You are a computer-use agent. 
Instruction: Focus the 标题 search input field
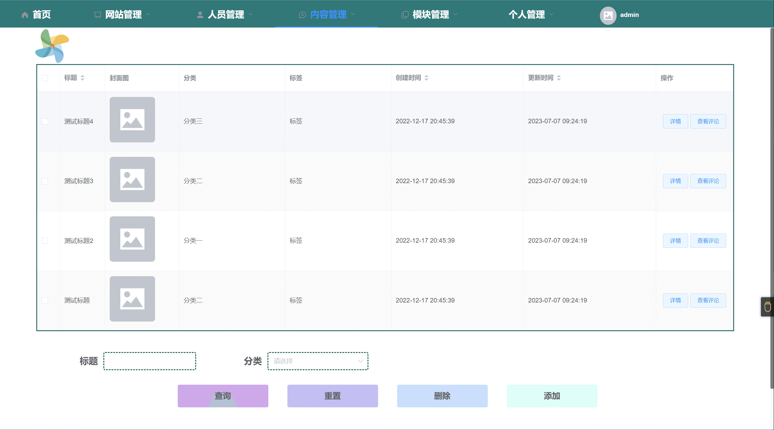click(150, 361)
